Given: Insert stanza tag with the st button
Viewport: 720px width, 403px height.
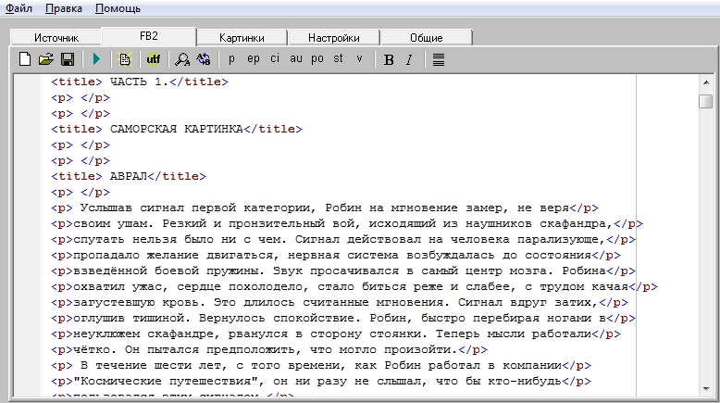Looking at the screenshot, I should pyautogui.click(x=338, y=58).
